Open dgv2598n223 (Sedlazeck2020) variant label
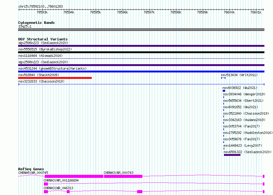Viewport: 273px width, 195px height. coord(43,62)
